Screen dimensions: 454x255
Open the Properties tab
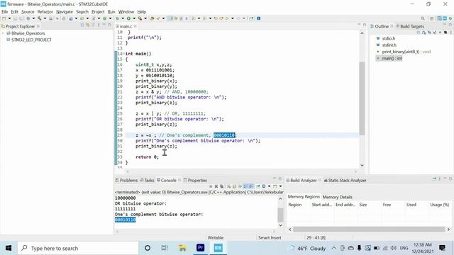point(195,180)
